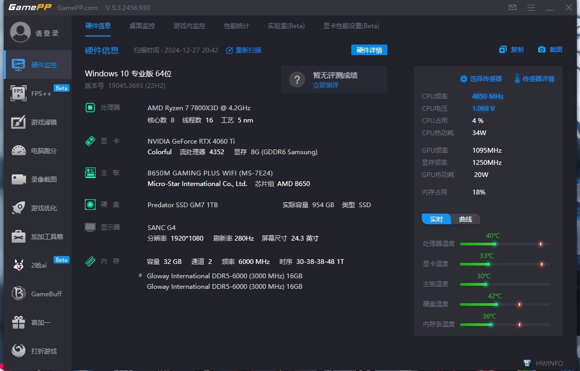580x371 pixels.
Task: Click the 4850 MHz CPU frequency value
Action: pyautogui.click(x=488, y=96)
